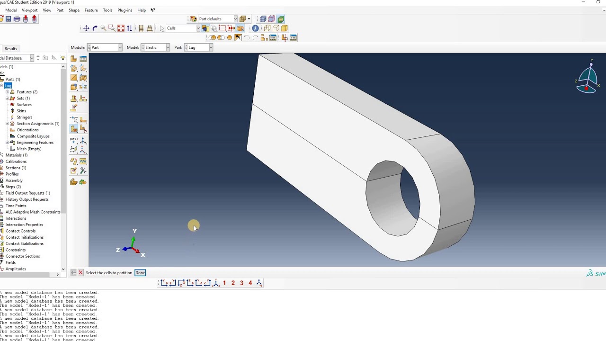
Task: Apply custom view 1
Action: [224, 283]
